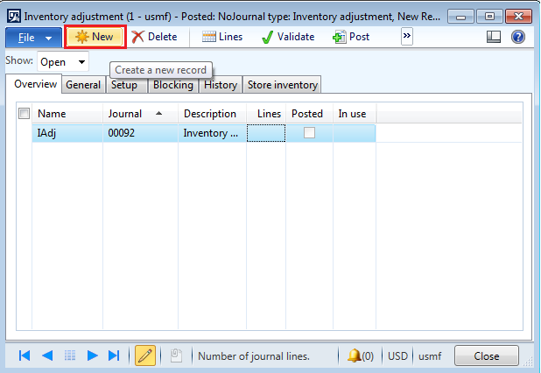The height and width of the screenshot is (373, 541).
Task: Sort grid by Name column header
Action: (67, 114)
